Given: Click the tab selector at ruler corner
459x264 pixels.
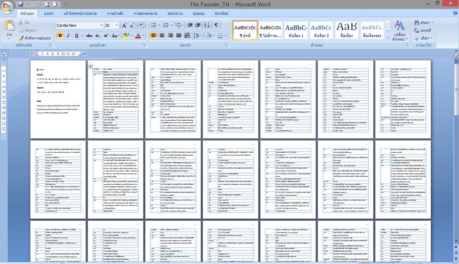Looking at the screenshot, I should coord(4,54).
